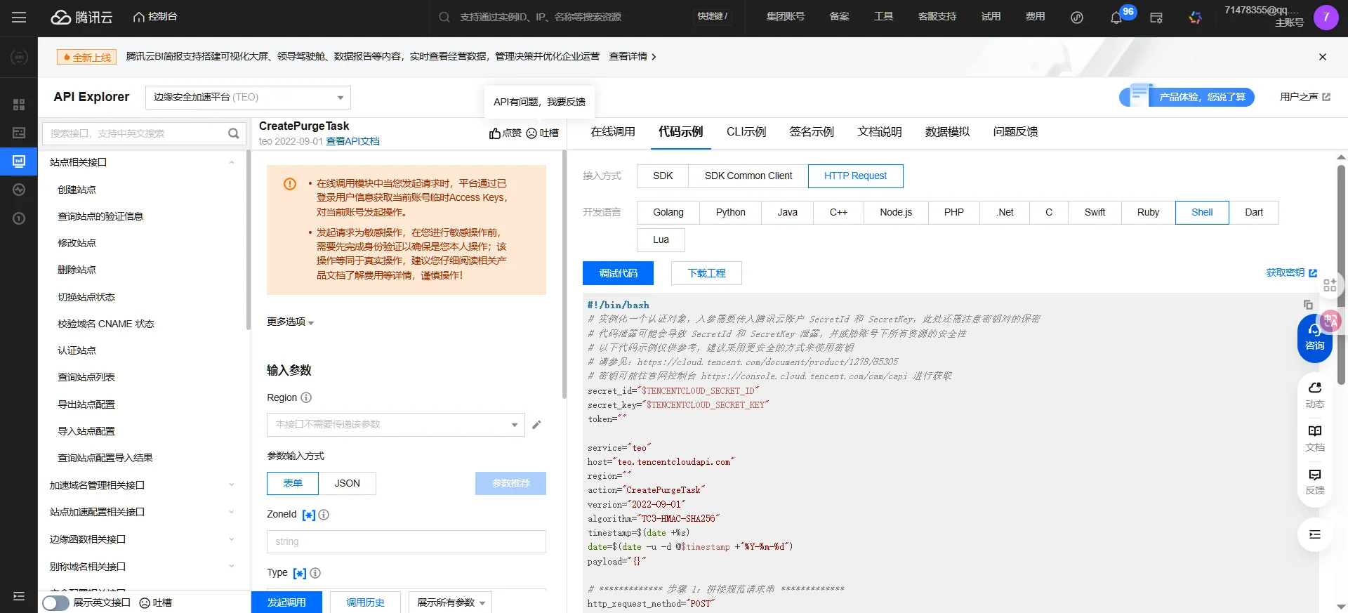The width and height of the screenshot is (1348, 613).
Task: Click the user avatar circle
Action: (1326, 17)
